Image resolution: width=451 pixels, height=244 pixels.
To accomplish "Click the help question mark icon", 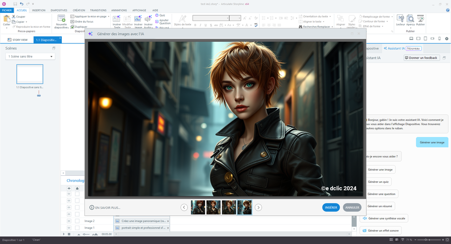I will pos(448,10).
